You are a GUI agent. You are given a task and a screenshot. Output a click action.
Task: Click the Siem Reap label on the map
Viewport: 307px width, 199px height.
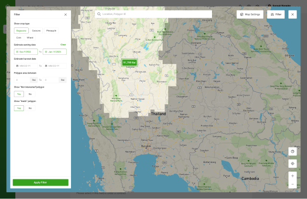click(x=232, y=158)
